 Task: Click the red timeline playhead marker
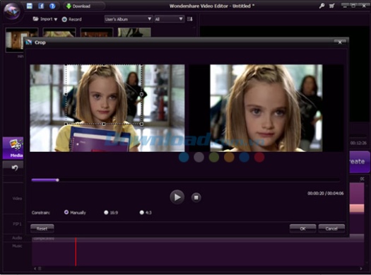coord(76,252)
